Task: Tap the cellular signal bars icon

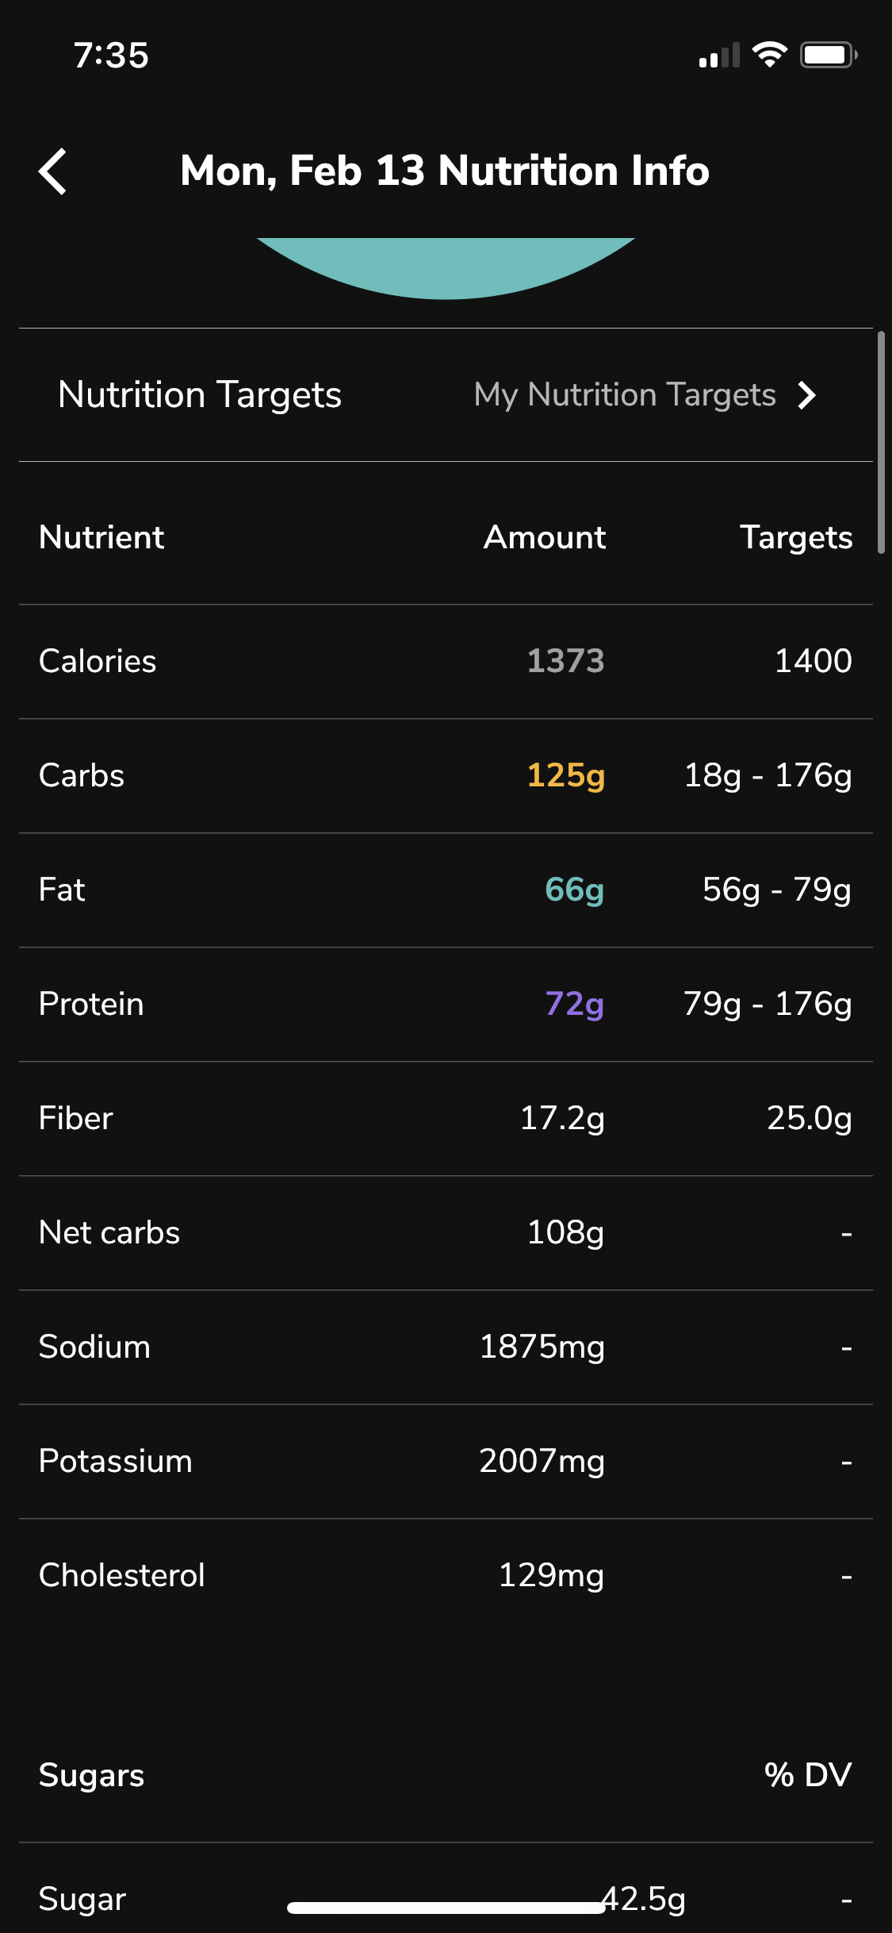Action: [x=719, y=55]
